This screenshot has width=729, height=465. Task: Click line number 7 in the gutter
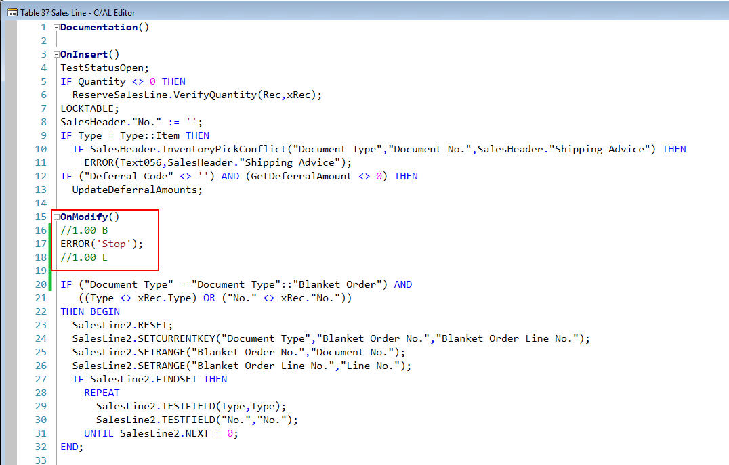point(44,108)
